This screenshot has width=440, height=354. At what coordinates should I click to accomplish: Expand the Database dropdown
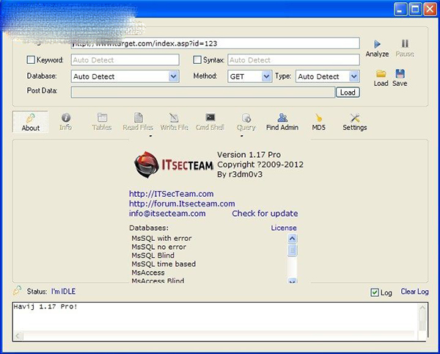coord(173,76)
